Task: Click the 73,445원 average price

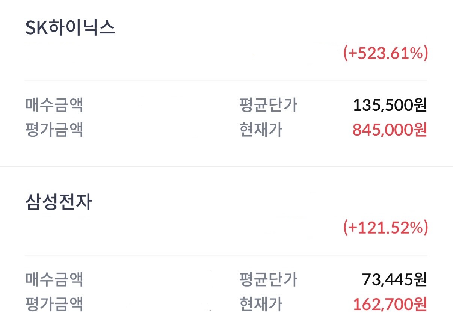Action: 394,279
